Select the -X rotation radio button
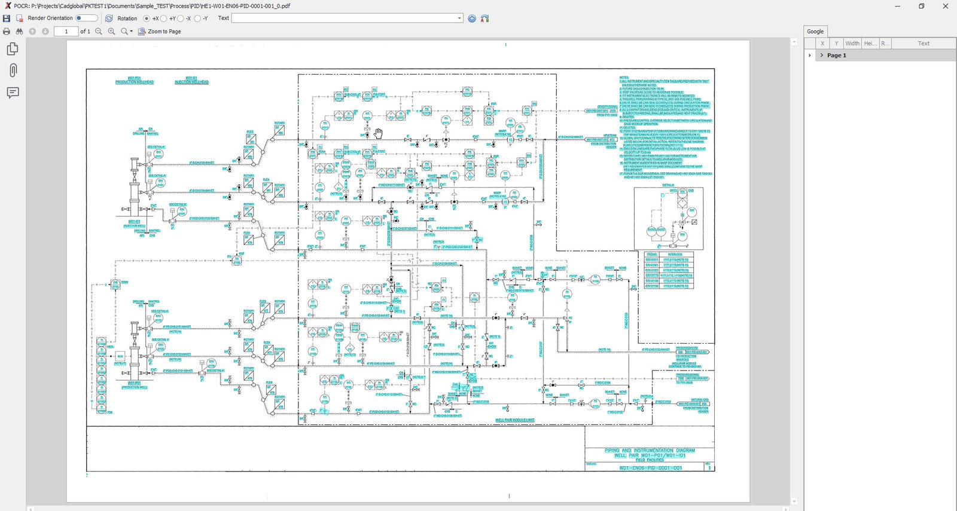Viewport: 957px width, 511px height. (181, 19)
